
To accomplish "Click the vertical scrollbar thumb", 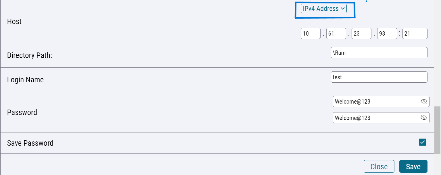I will (x=437, y=130).
